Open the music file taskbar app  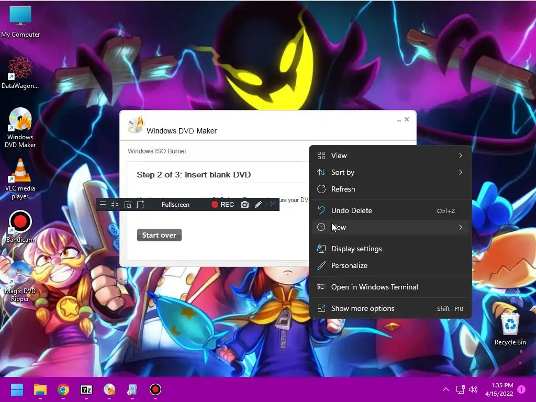point(132,389)
